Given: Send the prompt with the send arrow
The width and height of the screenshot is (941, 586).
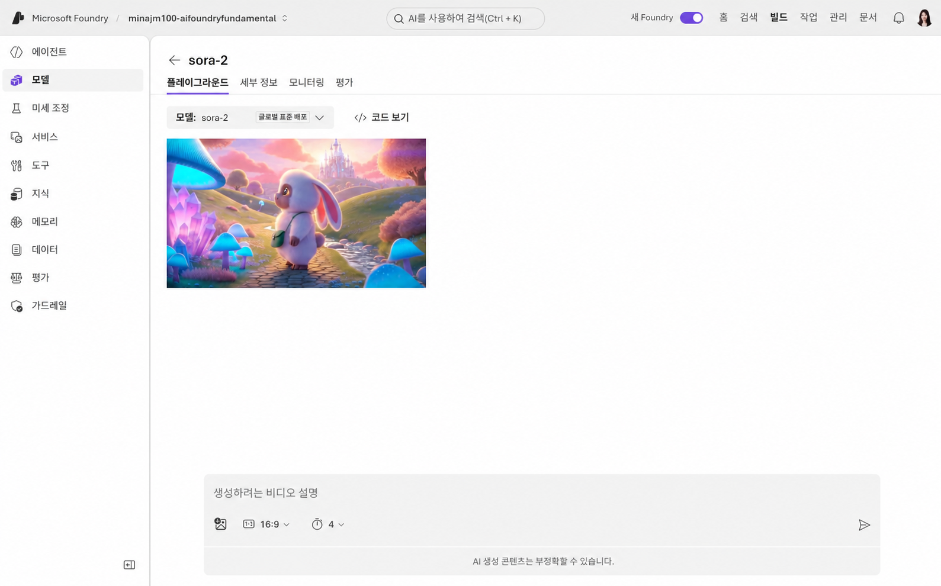Looking at the screenshot, I should (864, 525).
